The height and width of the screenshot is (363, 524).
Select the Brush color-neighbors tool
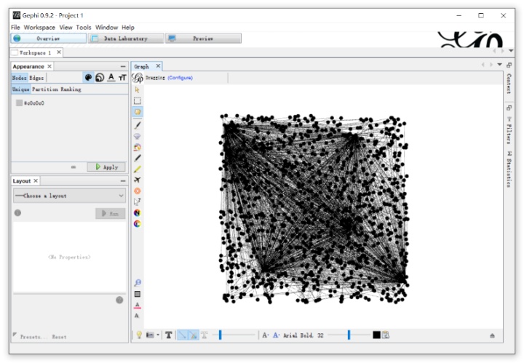click(138, 147)
